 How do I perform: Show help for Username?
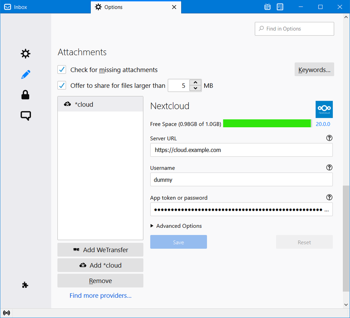(329, 167)
